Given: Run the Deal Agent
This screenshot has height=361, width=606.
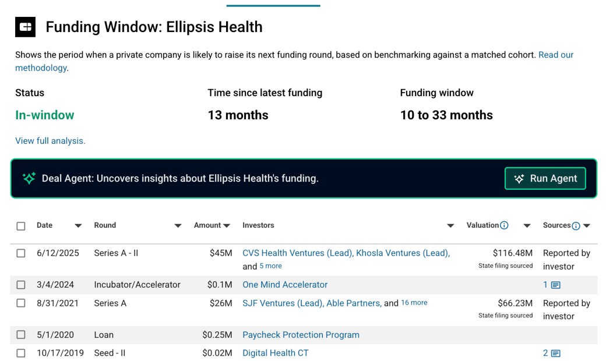Looking at the screenshot, I should (545, 178).
